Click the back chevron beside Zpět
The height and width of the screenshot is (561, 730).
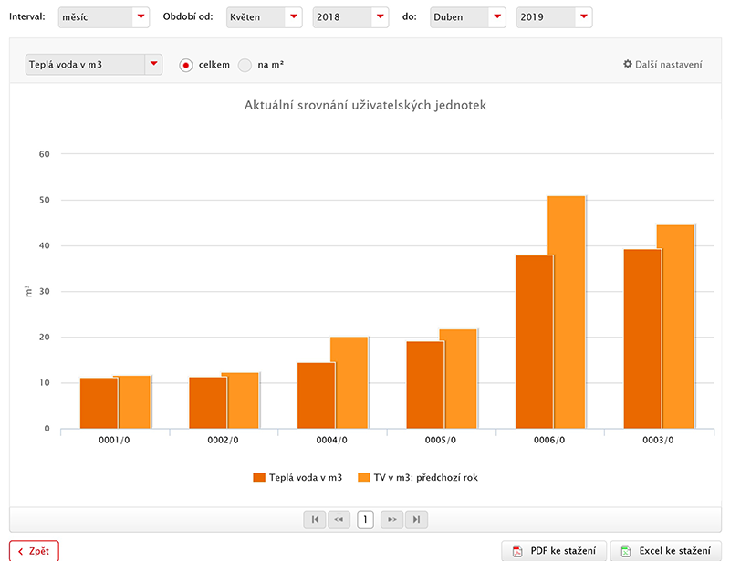[x=21, y=551]
